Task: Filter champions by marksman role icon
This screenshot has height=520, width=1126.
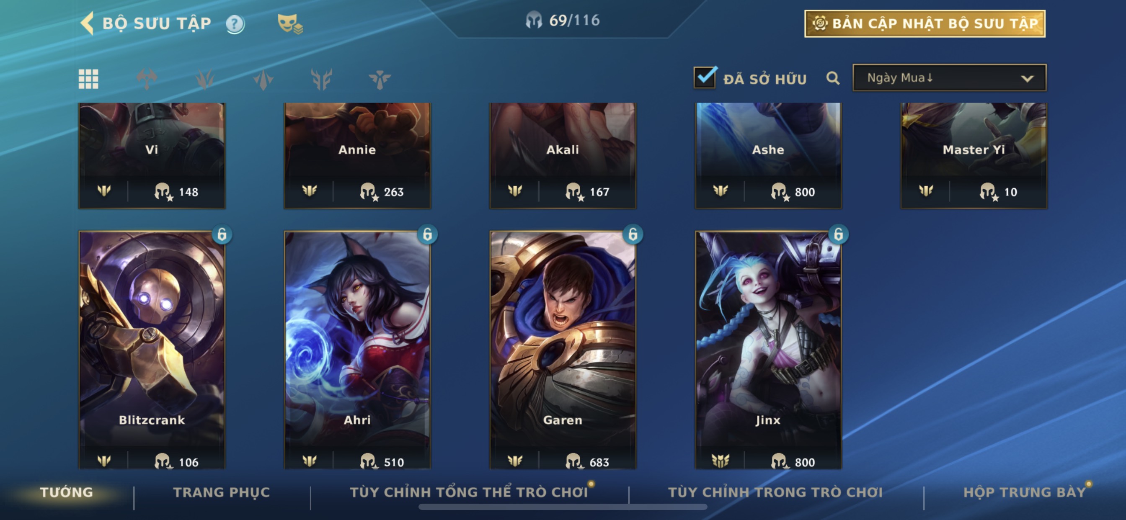Action: [321, 79]
